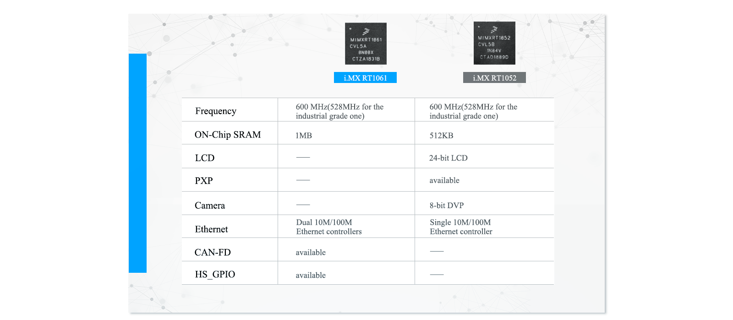This screenshot has height=320, width=733.
Task: Click 'available' in the PXP row
Action: [444, 180]
